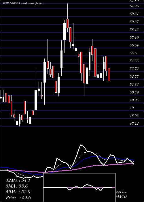Click the 56.54 price axis label

pyautogui.click(x=134, y=45)
